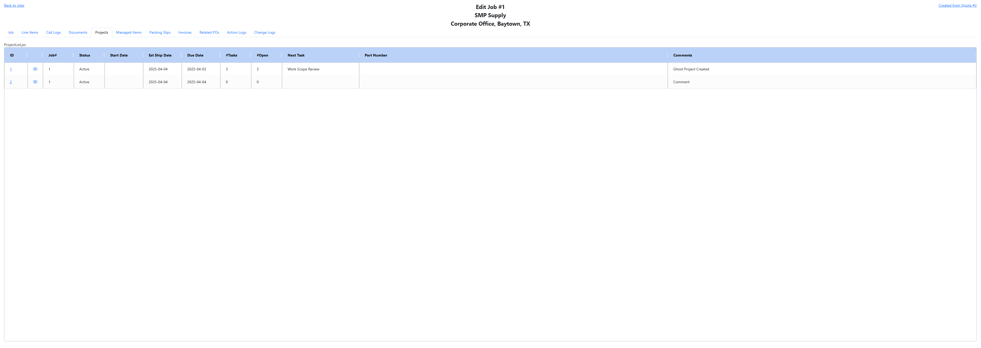Click the Status column header
981x348 pixels.
(x=84, y=55)
